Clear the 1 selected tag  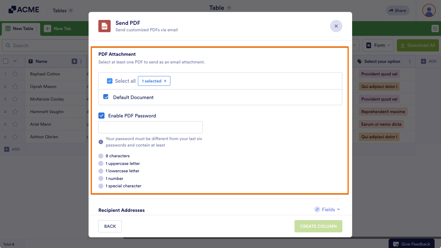tap(165, 81)
